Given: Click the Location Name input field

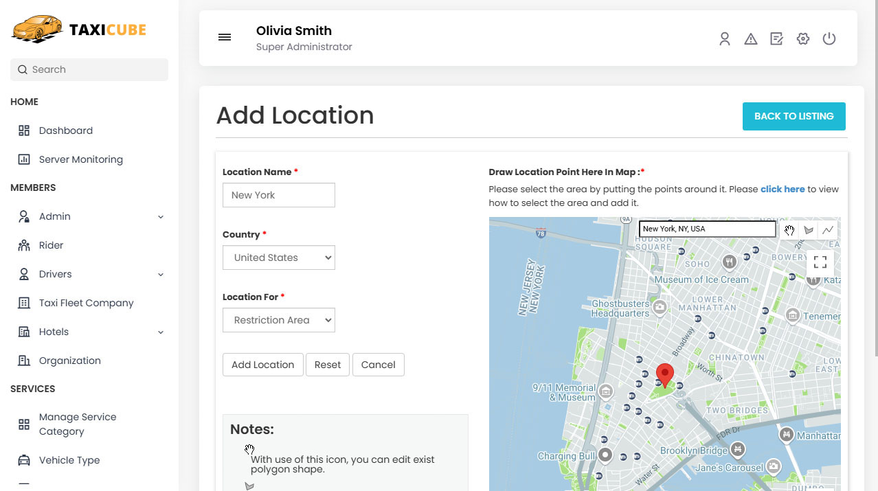Looking at the screenshot, I should [x=279, y=195].
